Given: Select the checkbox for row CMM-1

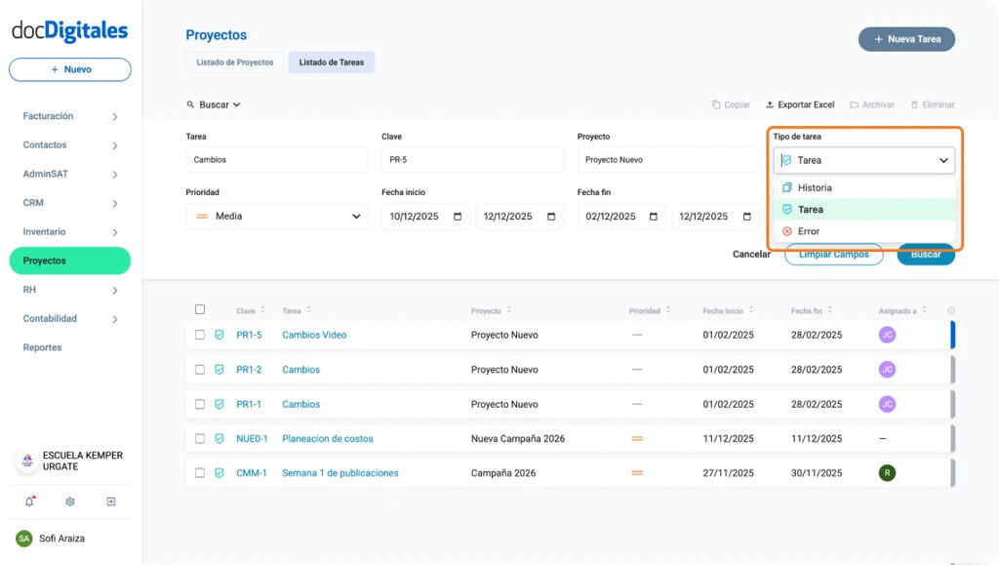Looking at the screenshot, I should point(200,473).
